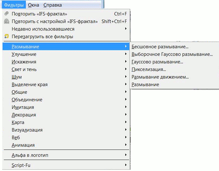Image resolution: width=219 pixels, height=171 pixels.
Task: Expand the Улучшение submenu
Action: [x=66, y=54]
